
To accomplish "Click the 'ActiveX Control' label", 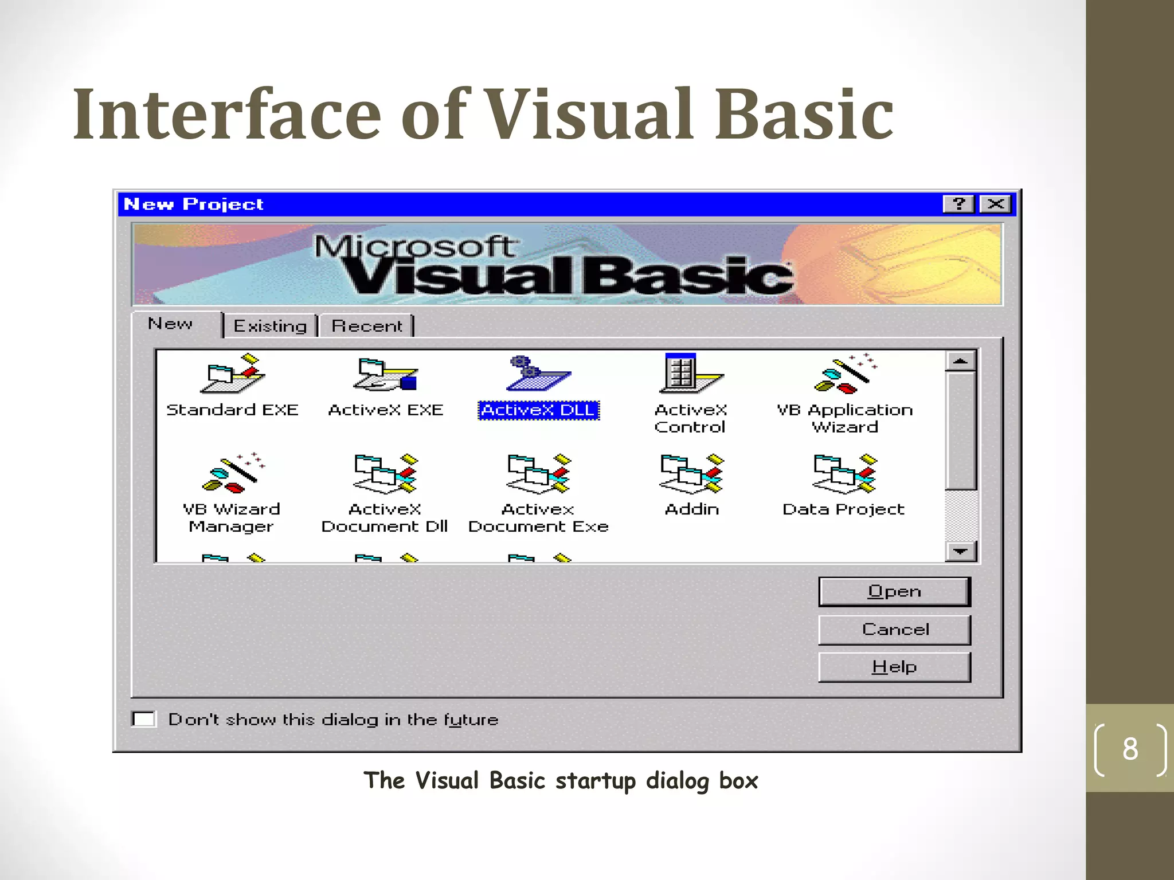I will (x=690, y=418).
